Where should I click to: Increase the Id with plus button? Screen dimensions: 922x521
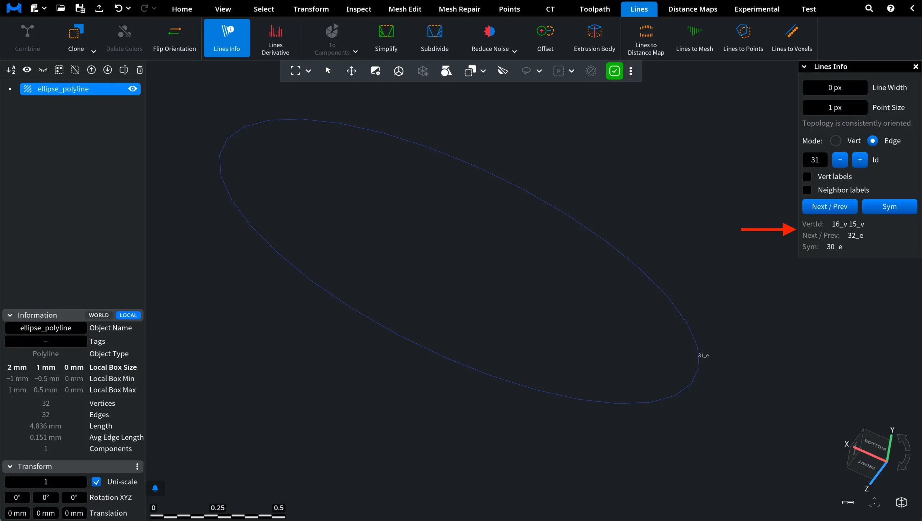point(860,160)
